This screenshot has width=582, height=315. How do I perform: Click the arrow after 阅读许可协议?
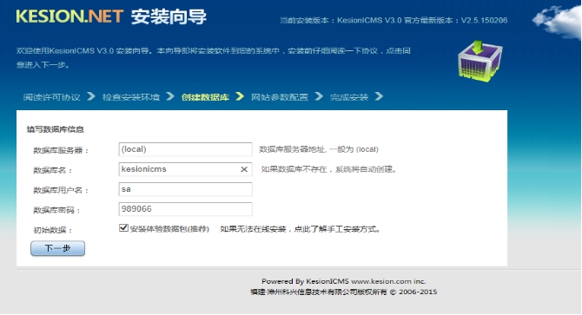pyautogui.click(x=91, y=96)
